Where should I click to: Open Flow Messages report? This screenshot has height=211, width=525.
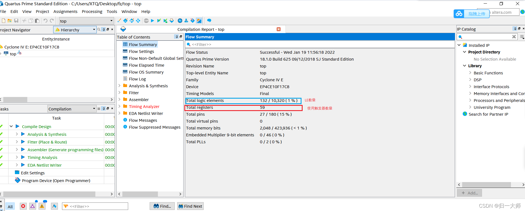(x=143, y=120)
